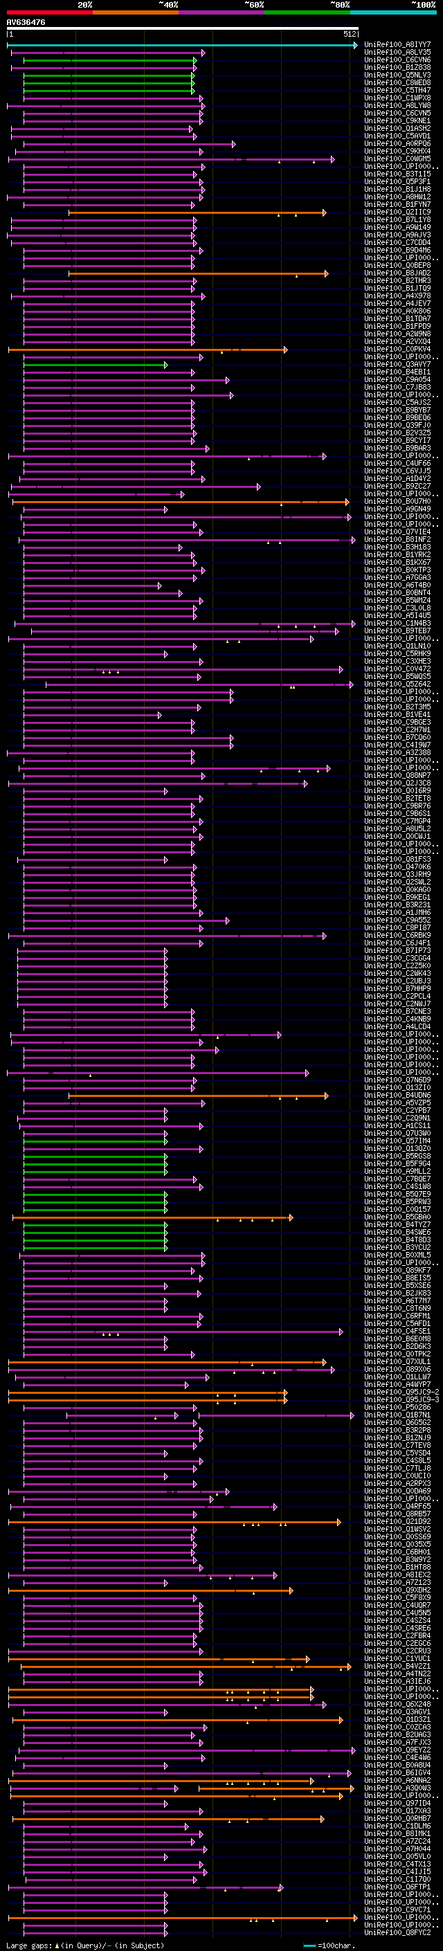Viewport: 443px width, 1951px height.
Task: Select hit UniRef100_Q035X5
Action: pyautogui.click(x=397, y=1544)
